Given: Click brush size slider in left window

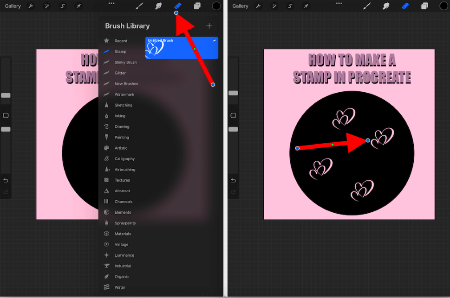Looking at the screenshot, I should pyautogui.click(x=6, y=95).
